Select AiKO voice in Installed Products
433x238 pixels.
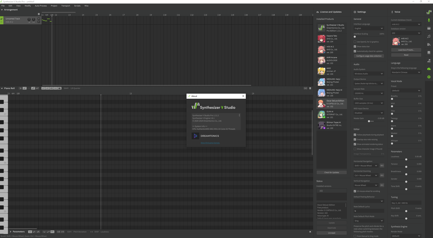point(332,71)
